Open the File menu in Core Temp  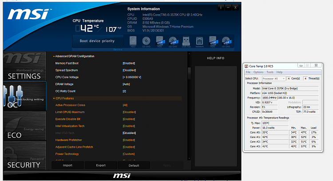(248, 72)
